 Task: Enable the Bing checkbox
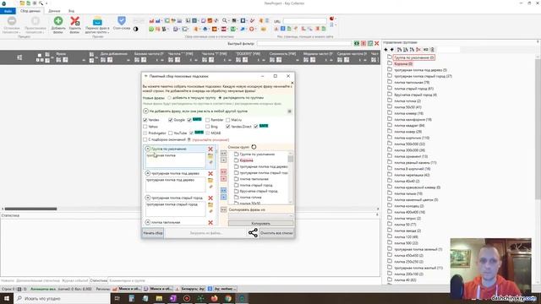(x=207, y=127)
